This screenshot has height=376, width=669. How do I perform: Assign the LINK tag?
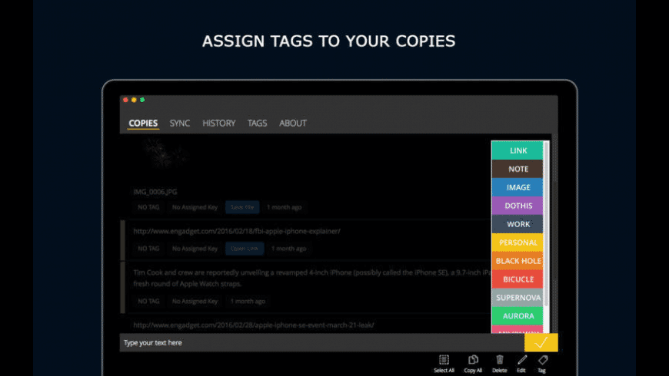(518, 150)
